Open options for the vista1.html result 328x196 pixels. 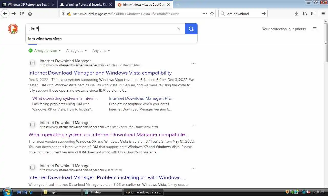pos(193,168)
